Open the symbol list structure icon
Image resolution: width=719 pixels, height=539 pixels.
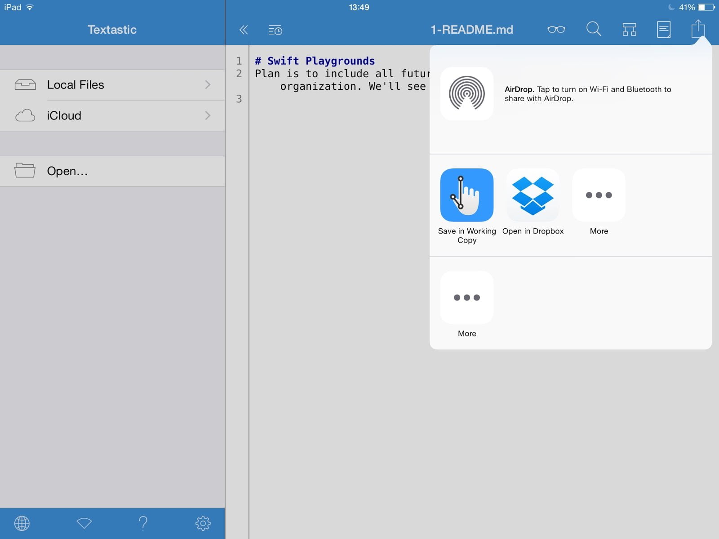[x=629, y=30]
